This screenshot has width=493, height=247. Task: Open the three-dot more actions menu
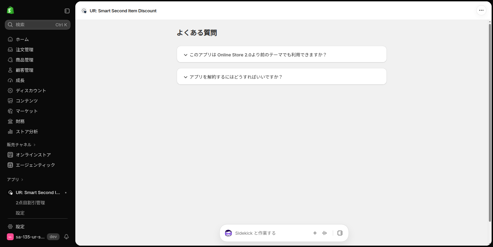481,10
